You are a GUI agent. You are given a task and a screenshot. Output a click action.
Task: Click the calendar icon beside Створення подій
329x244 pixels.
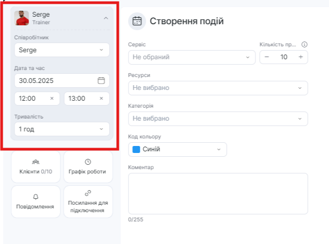click(x=137, y=21)
